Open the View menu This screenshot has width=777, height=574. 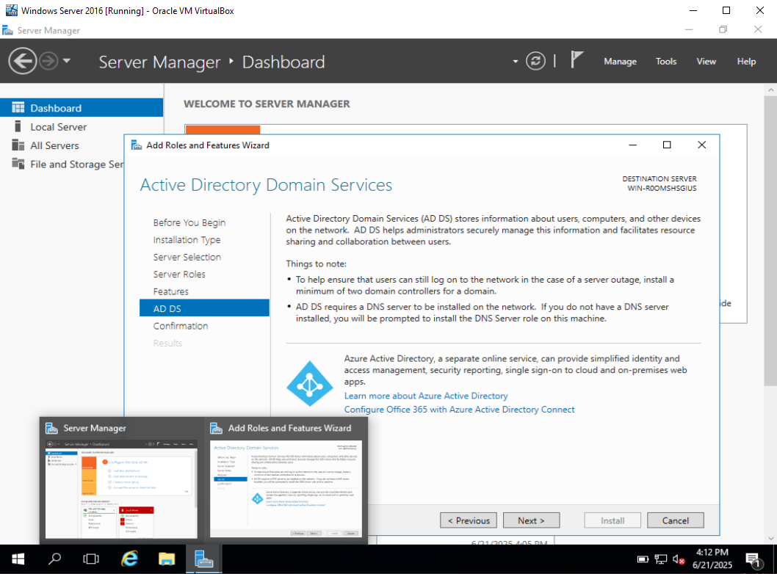point(706,62)
